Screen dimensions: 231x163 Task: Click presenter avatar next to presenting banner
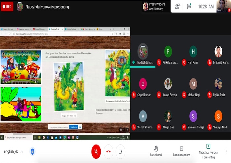(x=20, y=7)
